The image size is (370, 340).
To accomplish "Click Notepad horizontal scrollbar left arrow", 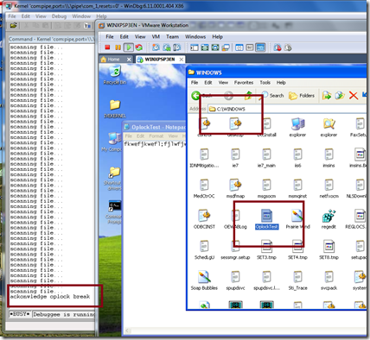I will pos(126,331).
